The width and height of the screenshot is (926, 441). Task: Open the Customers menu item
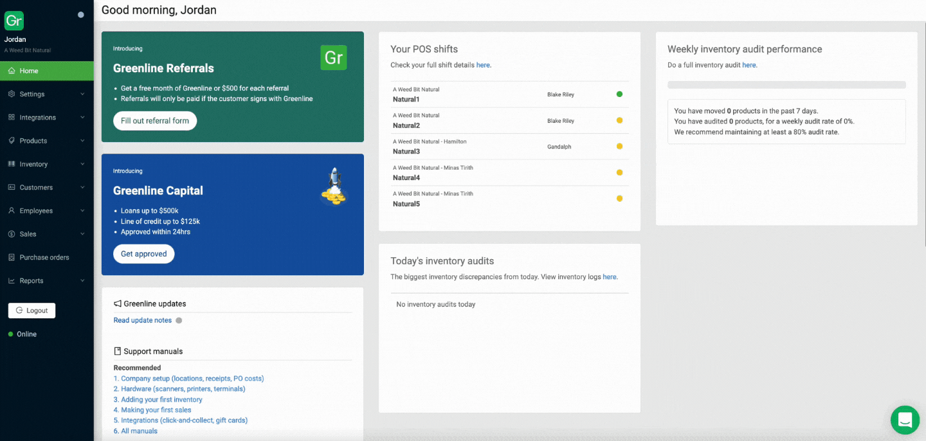tap(36, 187)
